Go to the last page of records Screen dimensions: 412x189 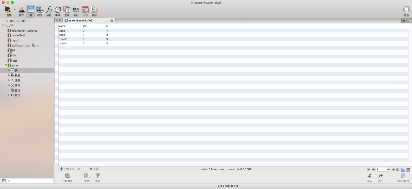pos(393,170)
